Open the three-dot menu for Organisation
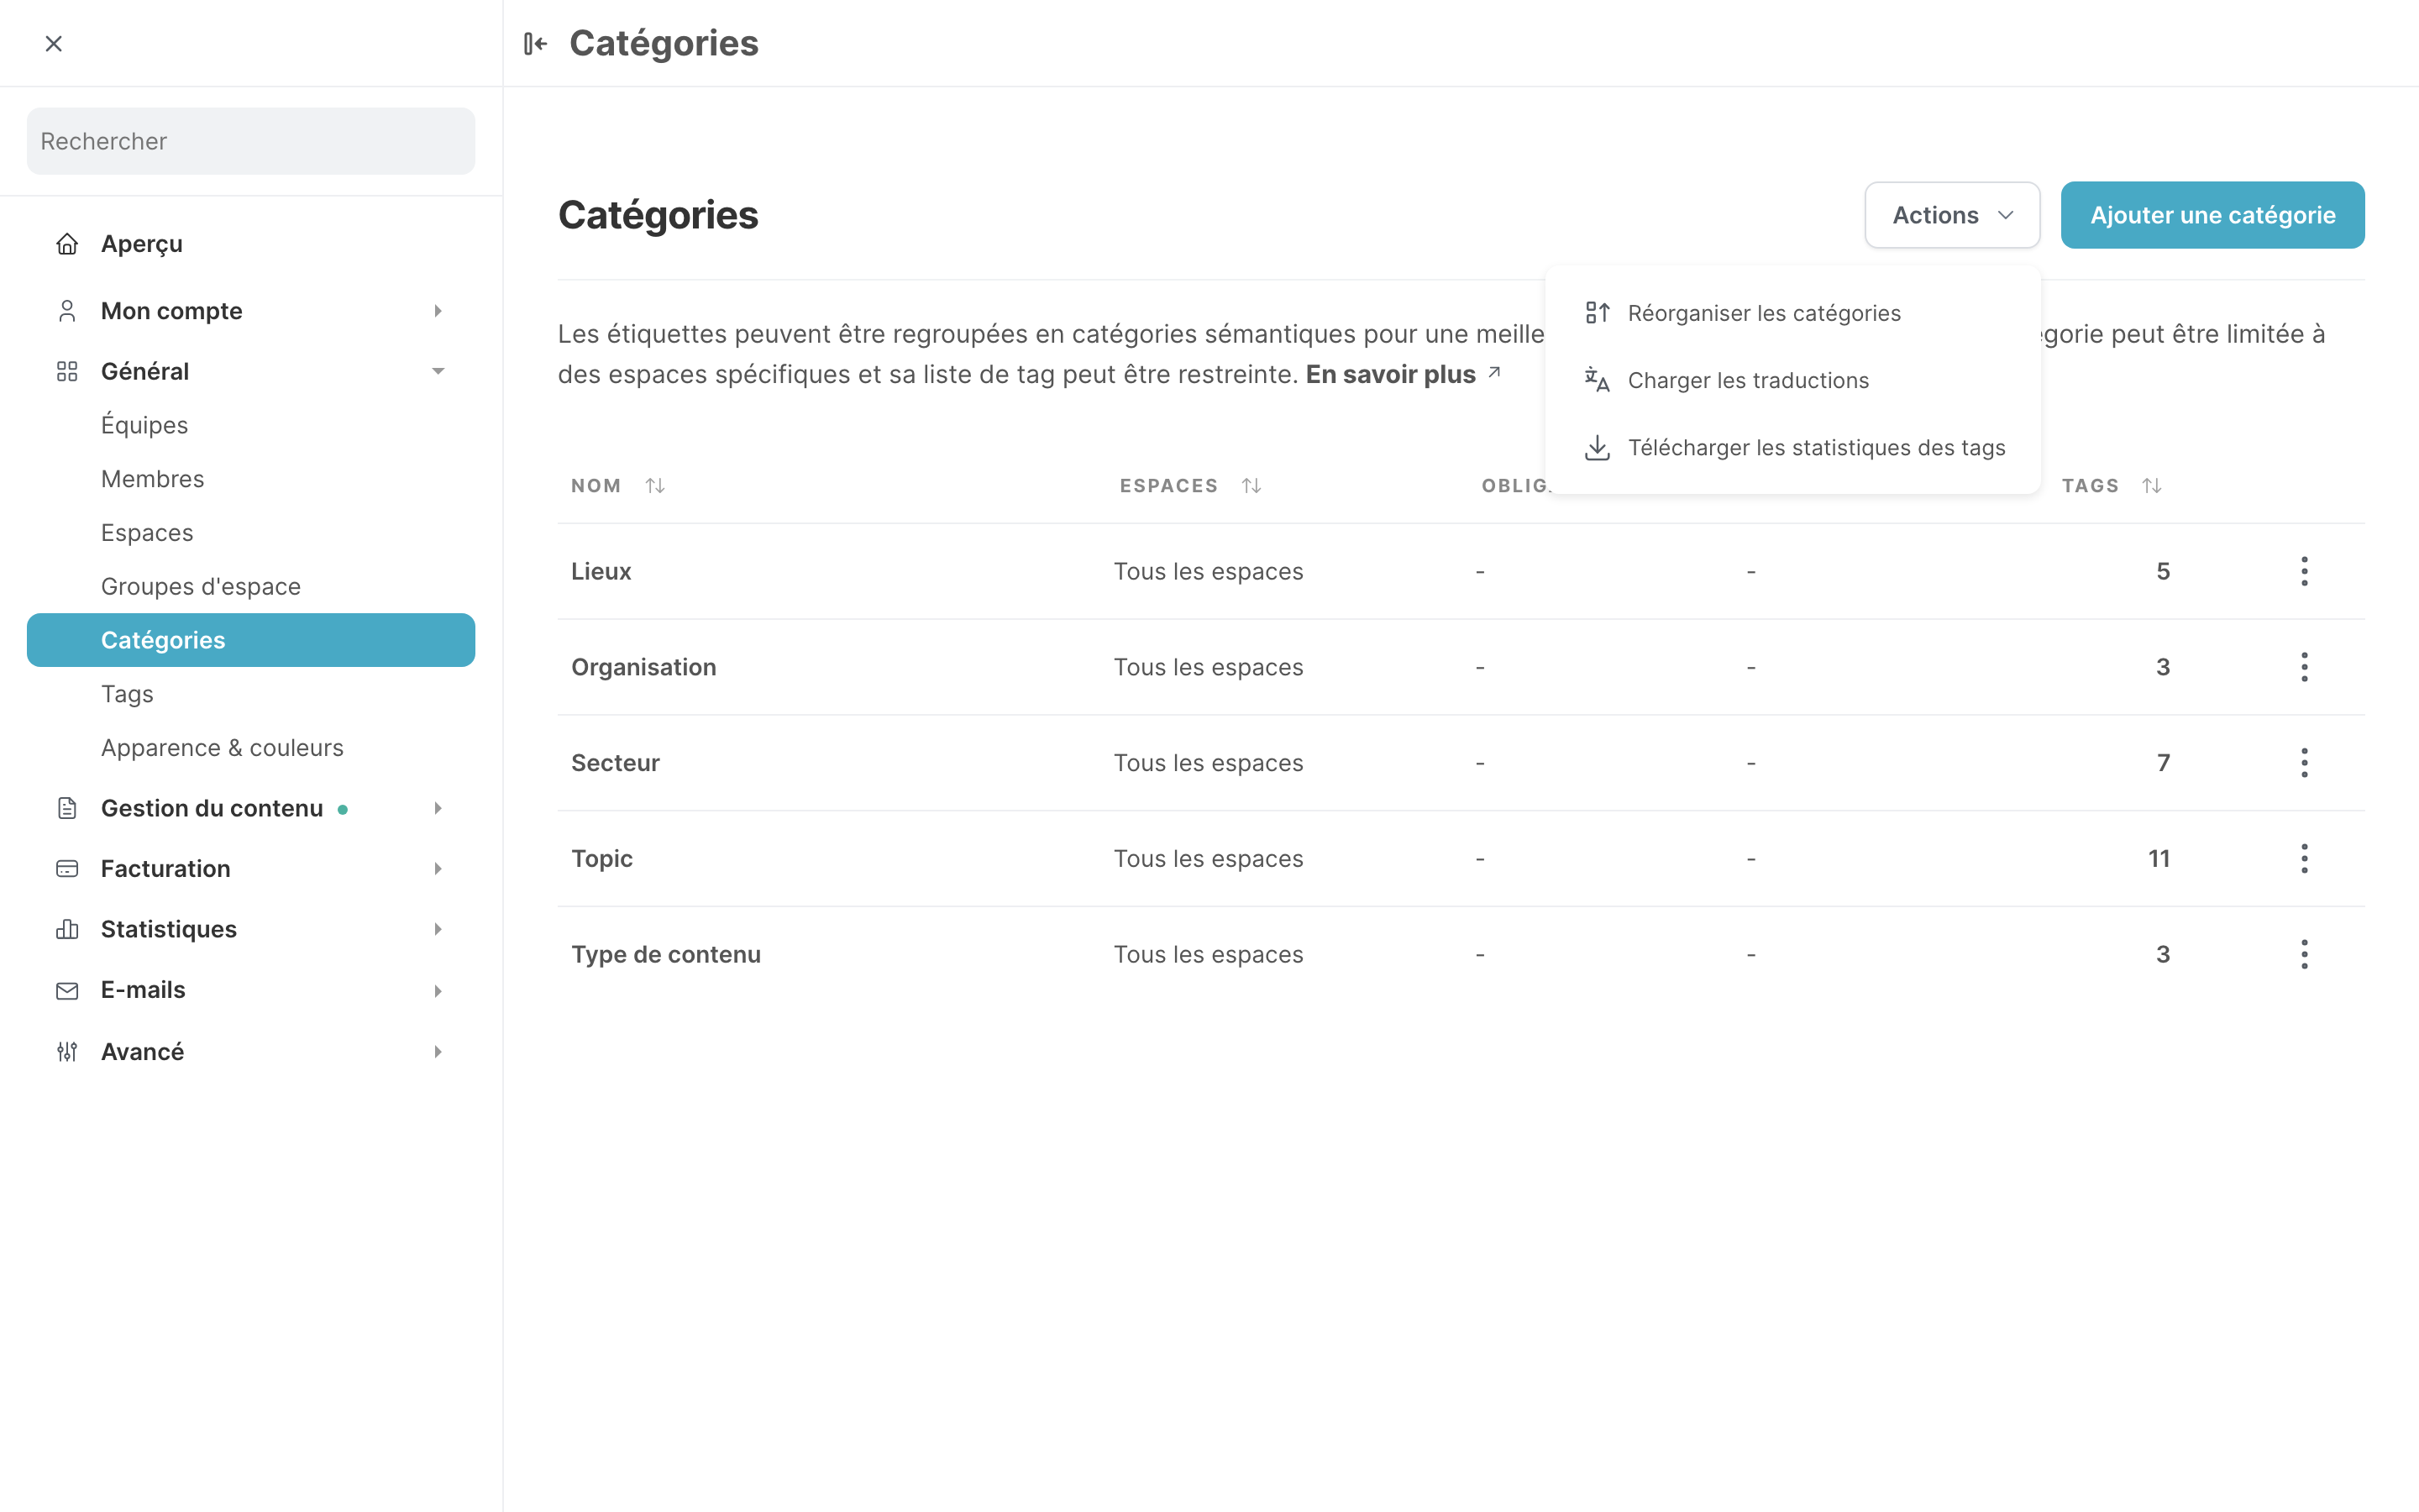Image resolution: width=2419 pixels, height=1512 pixels. tap(2304, 667)
